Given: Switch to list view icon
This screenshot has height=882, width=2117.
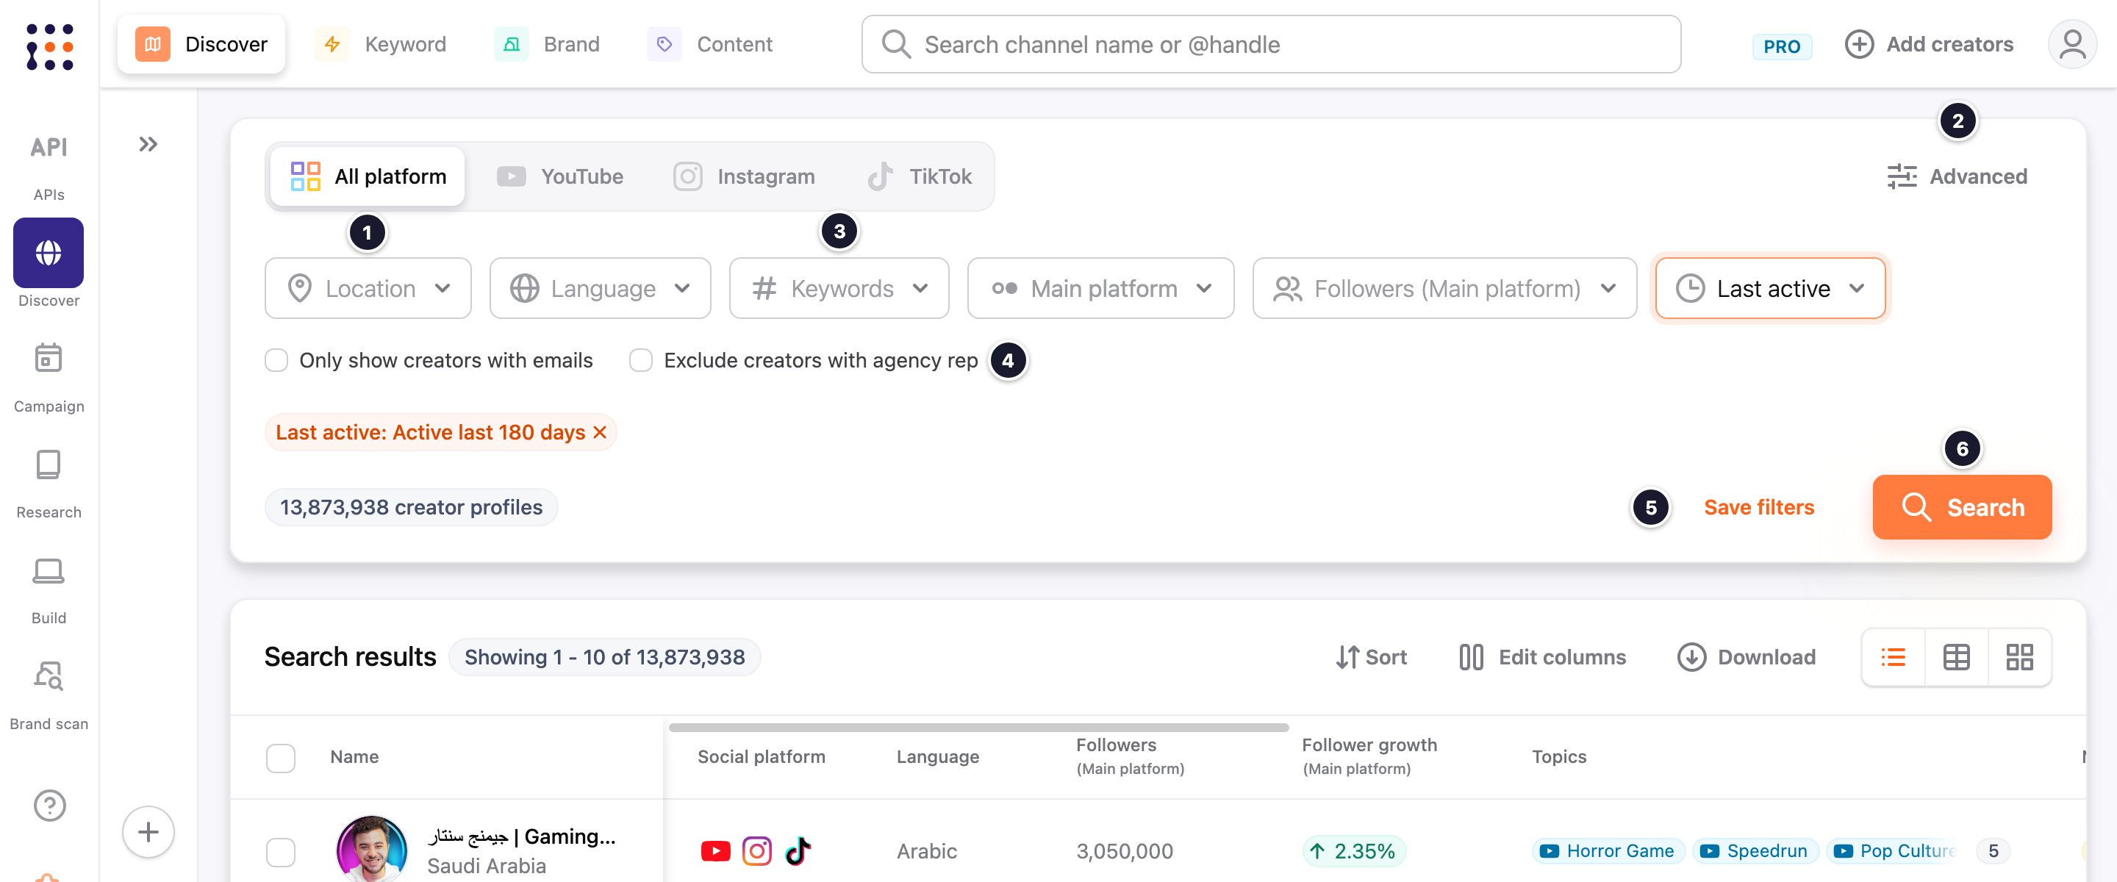Looking at the screenshot, I should click(x=1893, y=657).
